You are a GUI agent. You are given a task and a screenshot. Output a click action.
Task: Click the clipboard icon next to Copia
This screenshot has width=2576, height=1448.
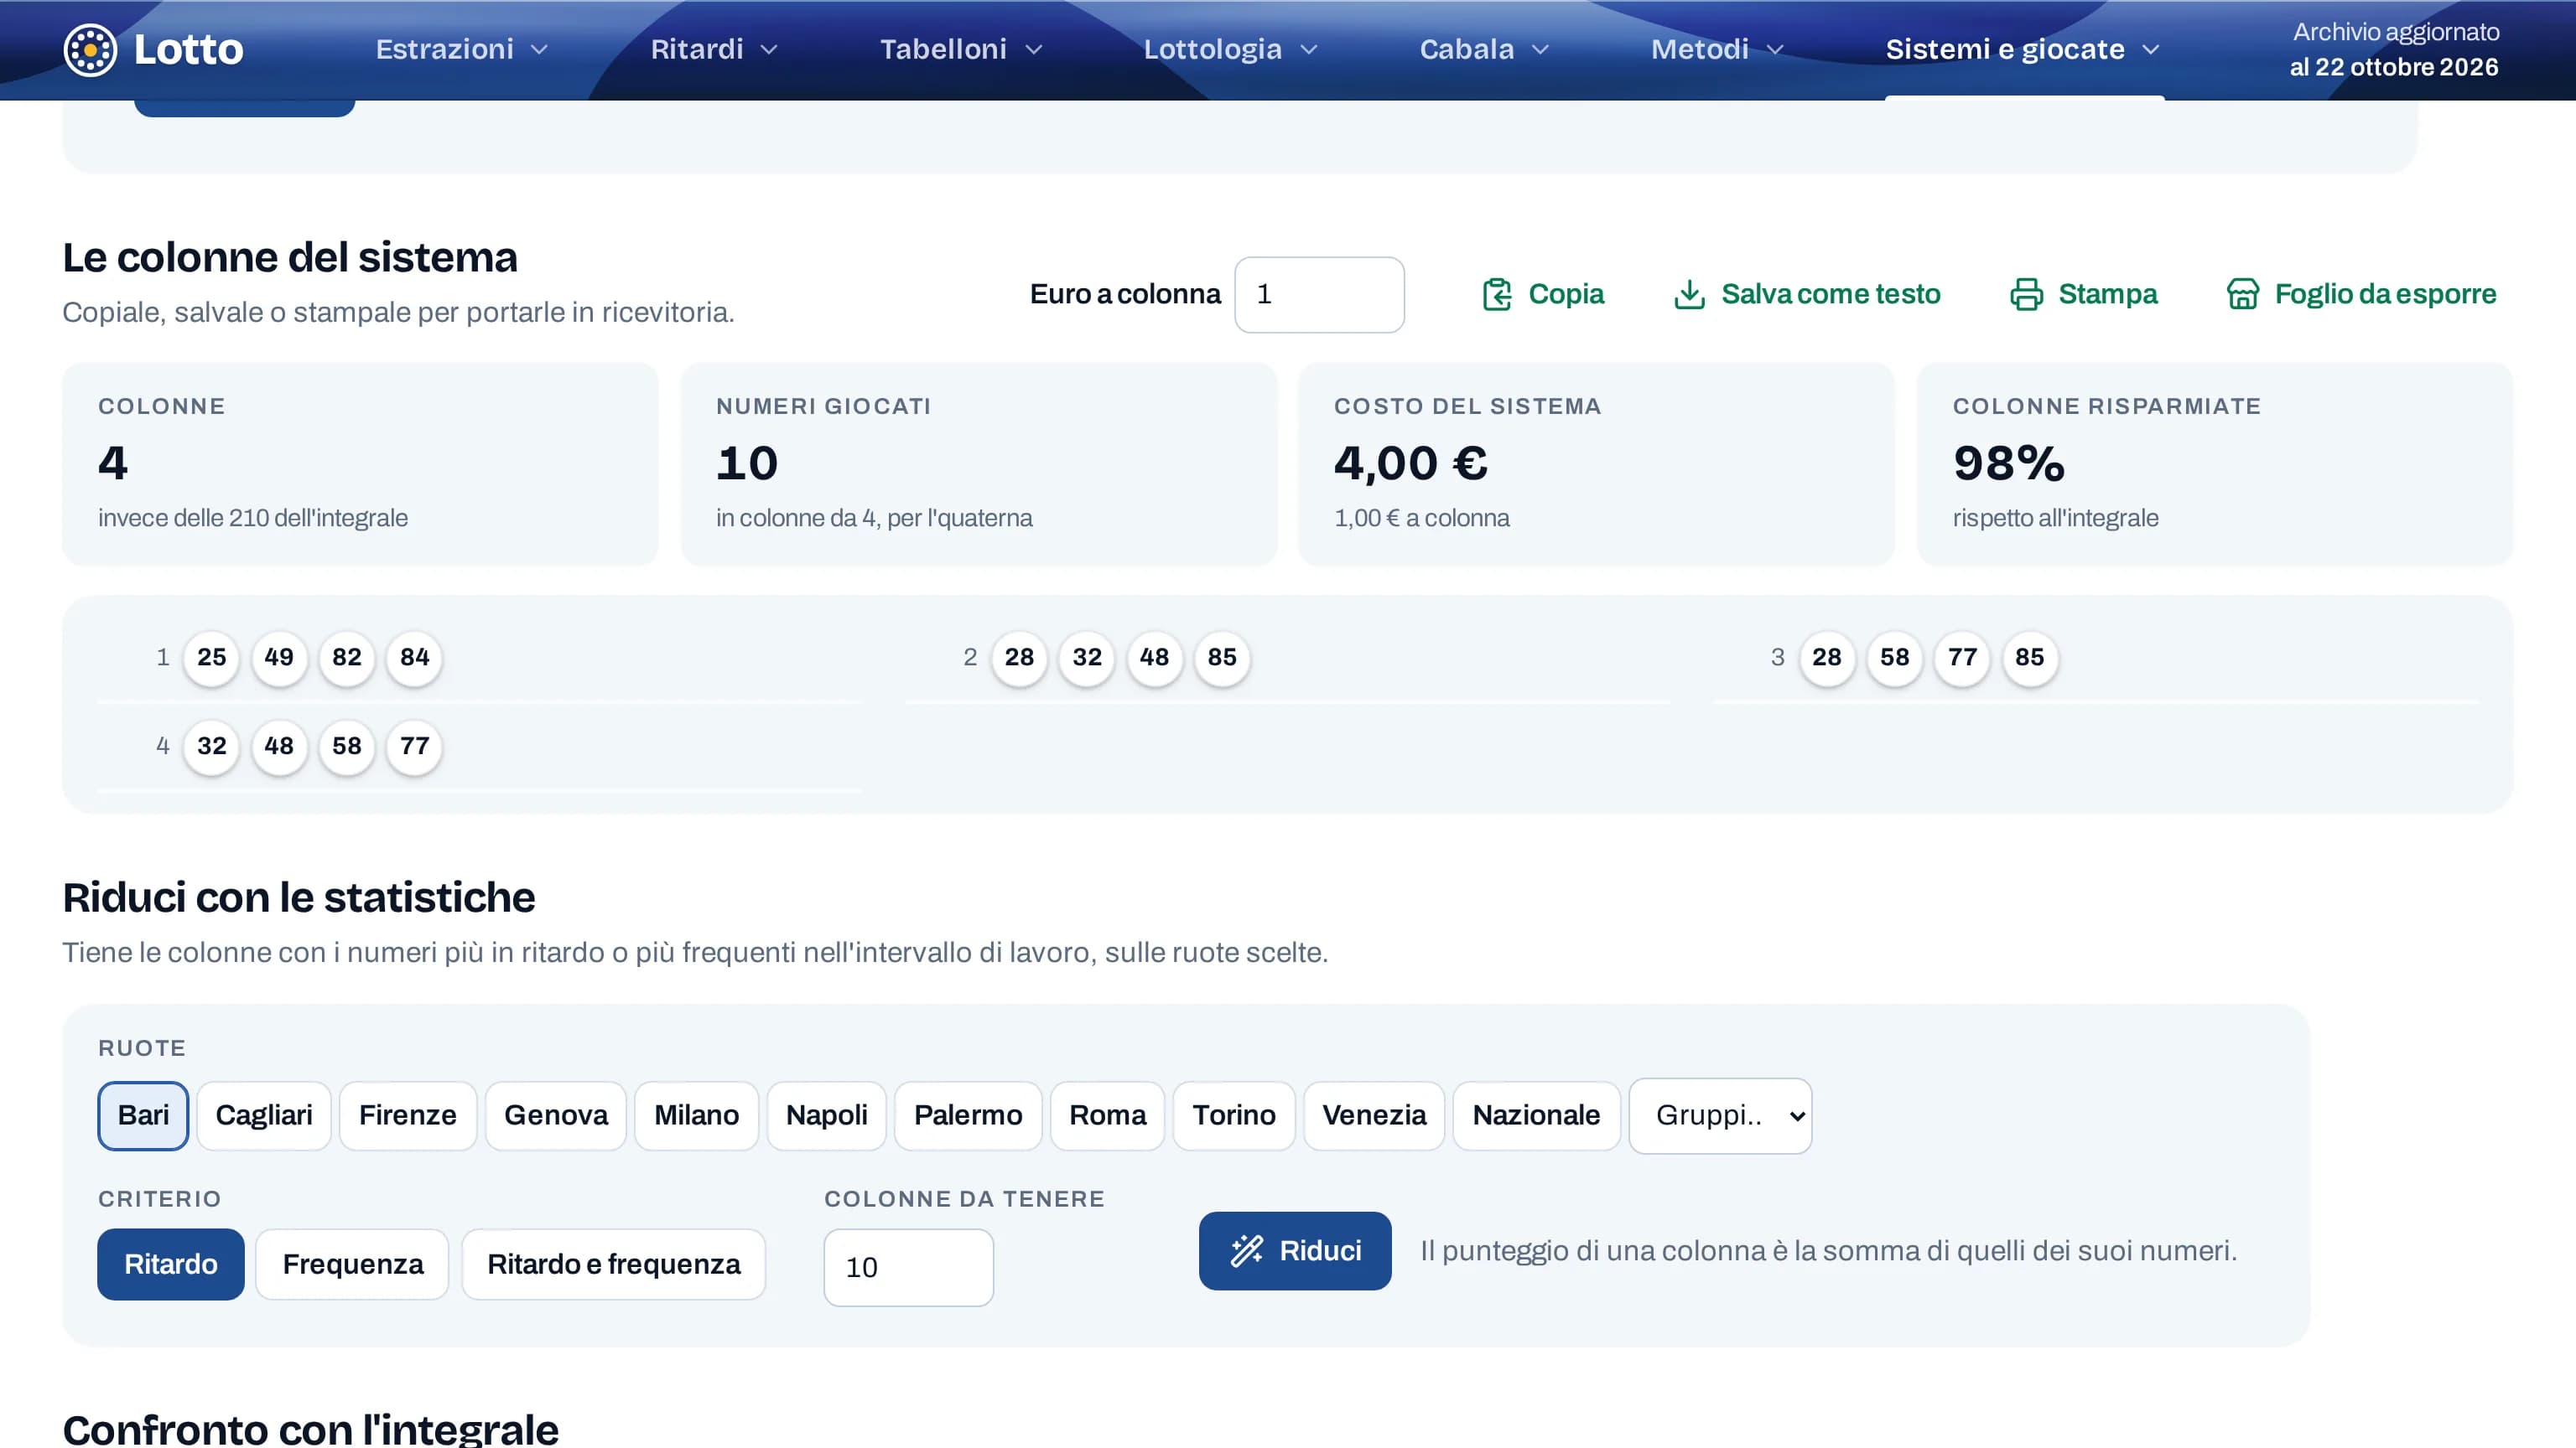(1497, 294)
